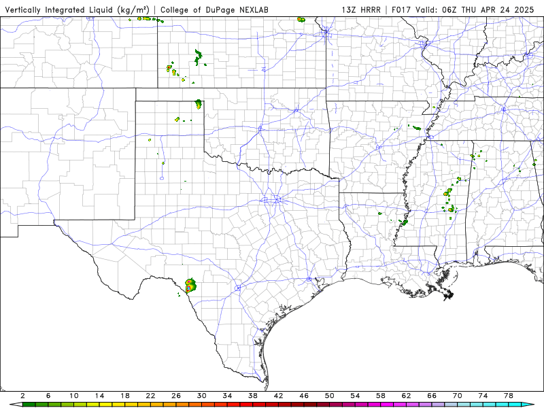Click the '13Z HRRR' model run label

[x=361, y=10]
